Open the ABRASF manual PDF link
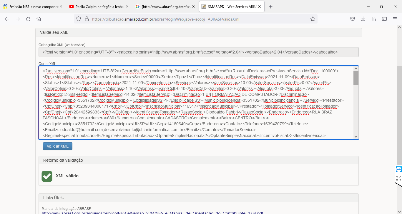The height and width of the screenshot is (214, 402). coord(152,213)
